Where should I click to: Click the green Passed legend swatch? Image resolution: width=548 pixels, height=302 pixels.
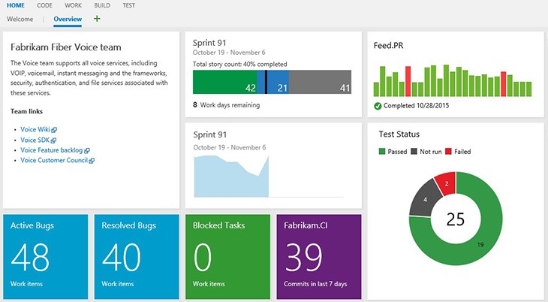[x=382, y=152]
